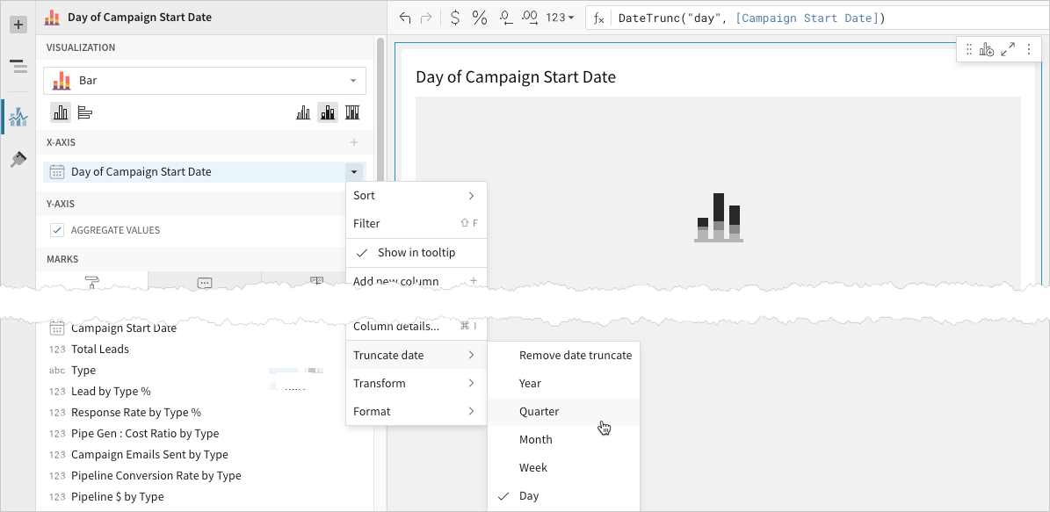This screenshot has height=512, width=1050.
Task: Open the 123 number format dropdown
Action: [x=560, y=18]
